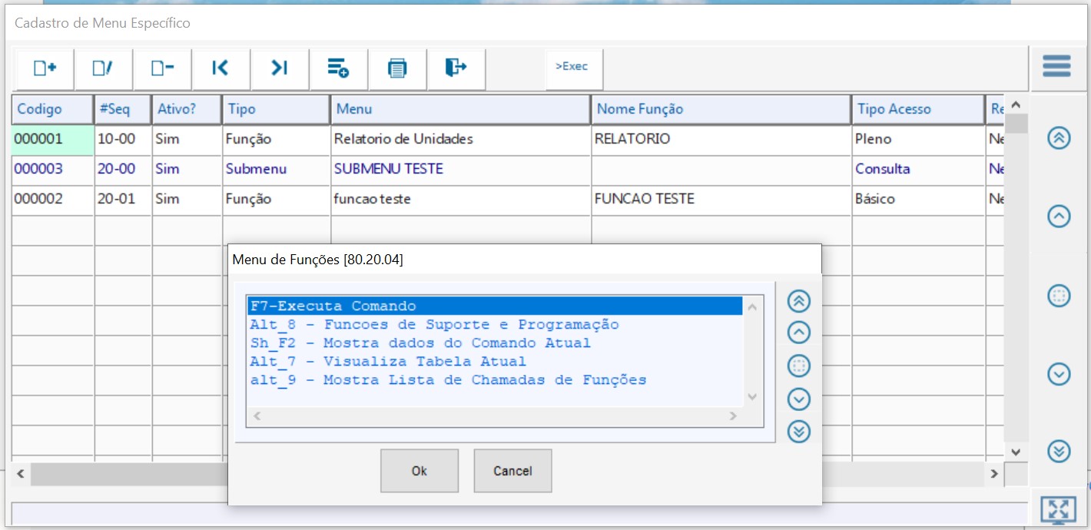Jump to bottom using dialog double-down arrow
1091x530 pixels.
[x=799, y=432]
